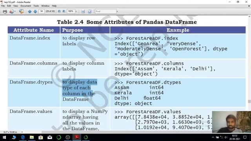Click the vertical scrollbar thumb

[249, 101]
